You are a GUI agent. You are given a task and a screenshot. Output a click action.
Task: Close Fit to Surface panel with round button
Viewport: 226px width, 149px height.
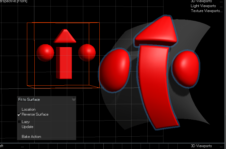click(74, 99)
